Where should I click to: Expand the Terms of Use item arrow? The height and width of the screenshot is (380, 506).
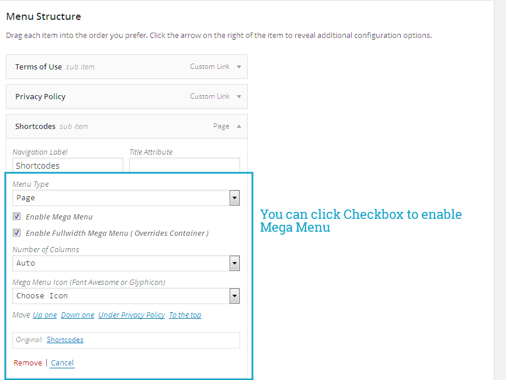click(x=238, y=67)
